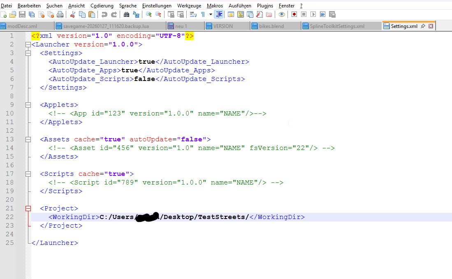Image resolution: width=452 pixels, height=279 pixels.
Task: Open Find with the binoculars icon
Action: click(x=126, y=14)
